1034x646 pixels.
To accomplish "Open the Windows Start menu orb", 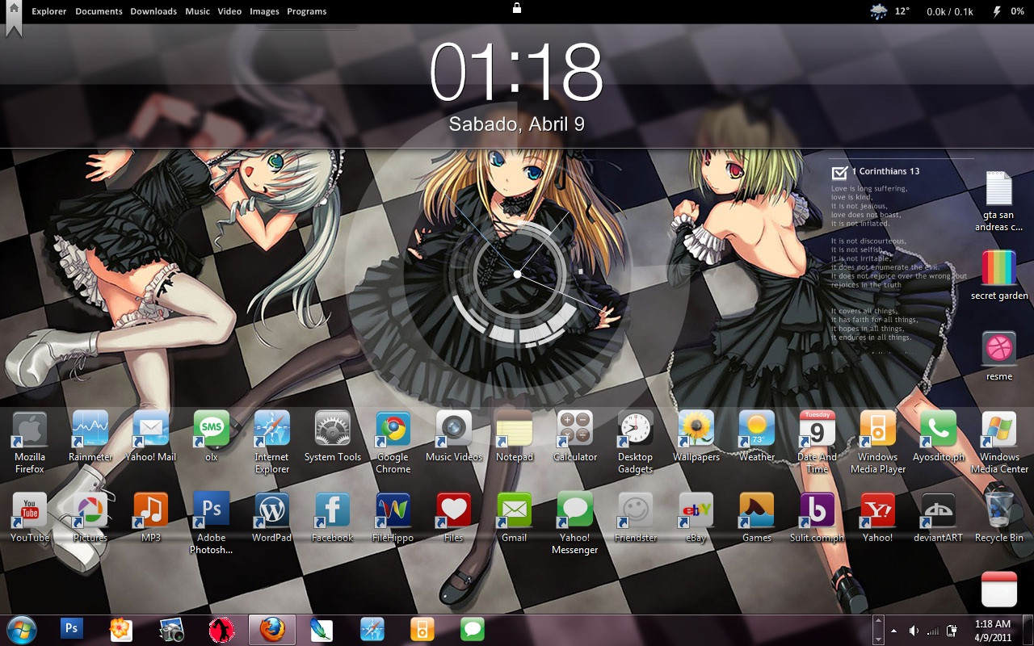I will point(21,630).
